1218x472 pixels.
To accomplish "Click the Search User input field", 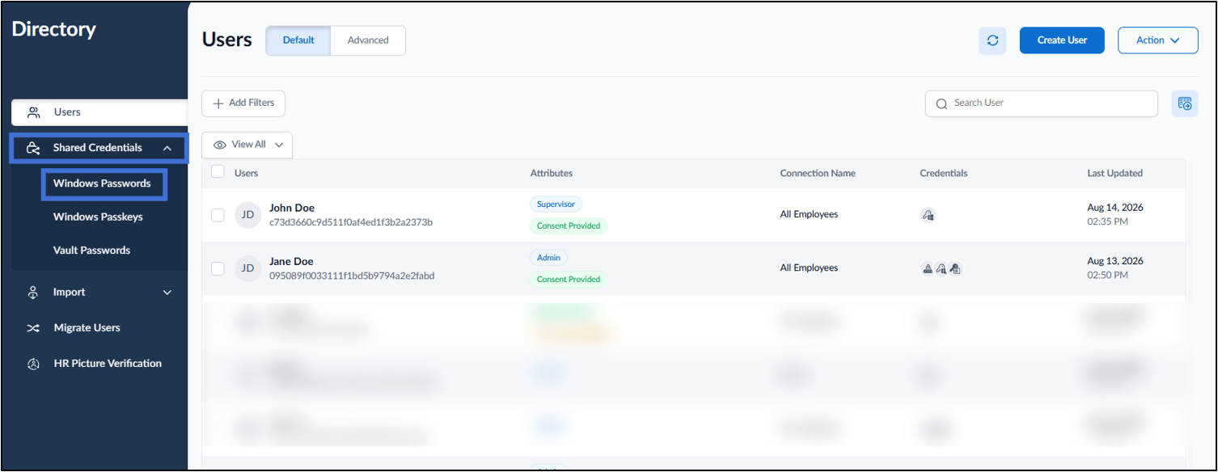I will point(1042,103).
